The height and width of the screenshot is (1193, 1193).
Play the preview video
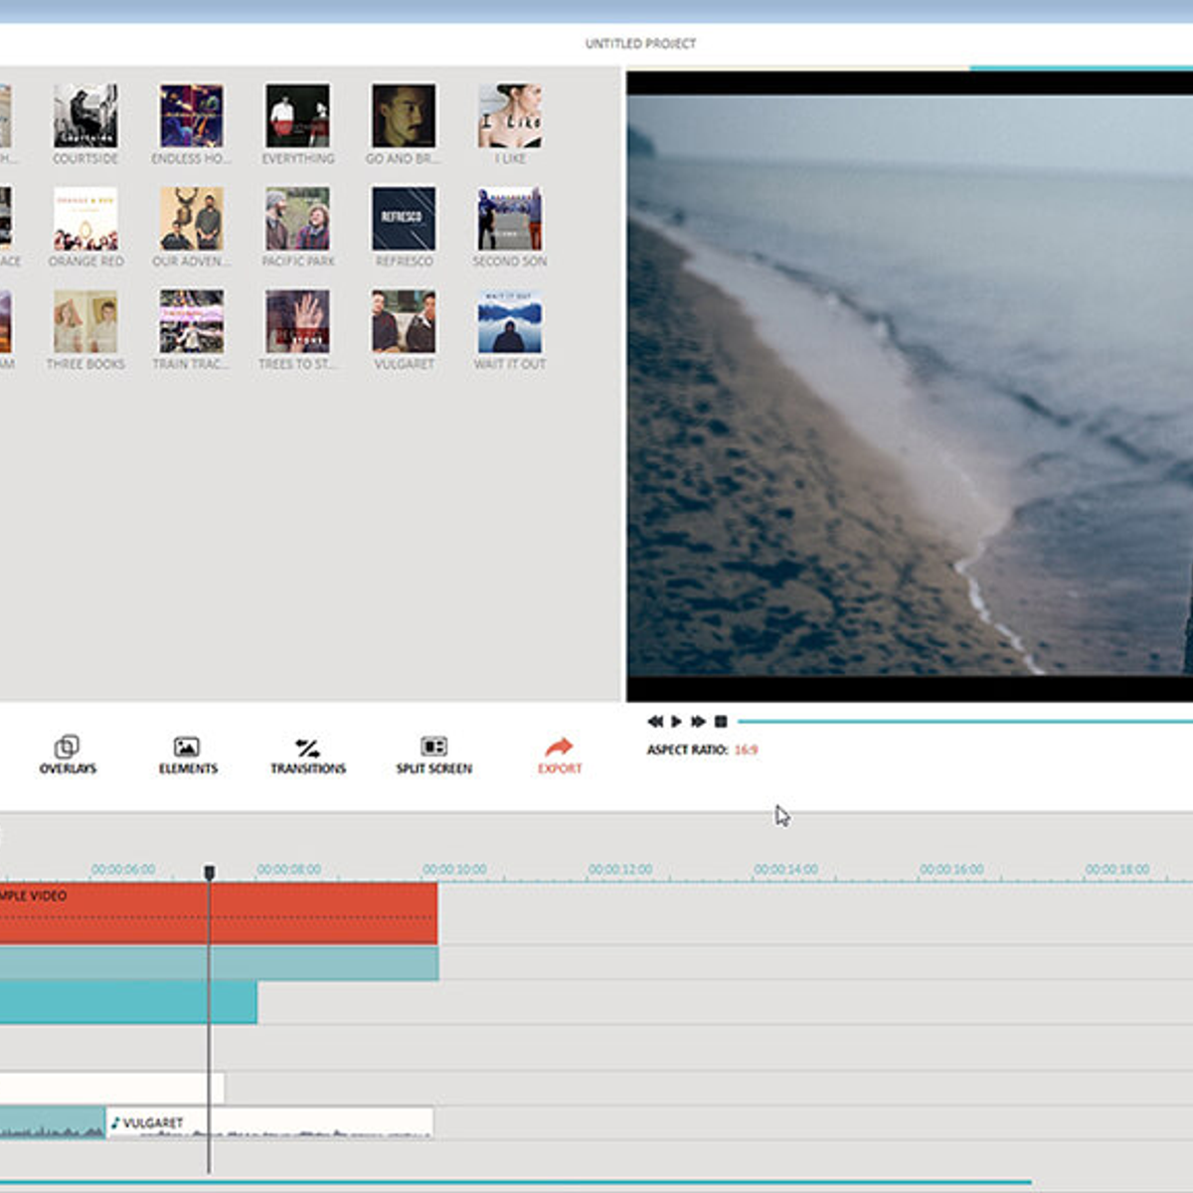point(677,722)
